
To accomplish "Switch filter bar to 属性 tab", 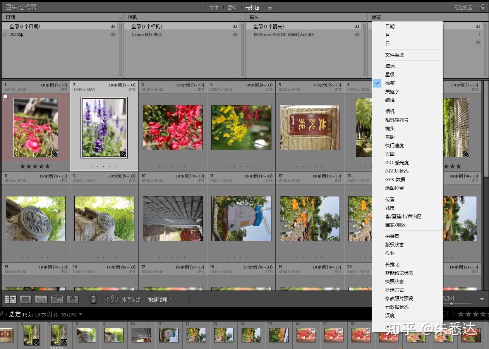I will 232,8.
